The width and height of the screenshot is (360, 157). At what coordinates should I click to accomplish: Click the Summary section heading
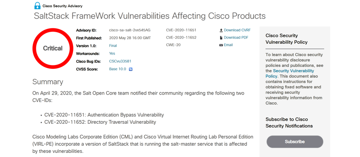pyautogui.click(x=48, y=82)
